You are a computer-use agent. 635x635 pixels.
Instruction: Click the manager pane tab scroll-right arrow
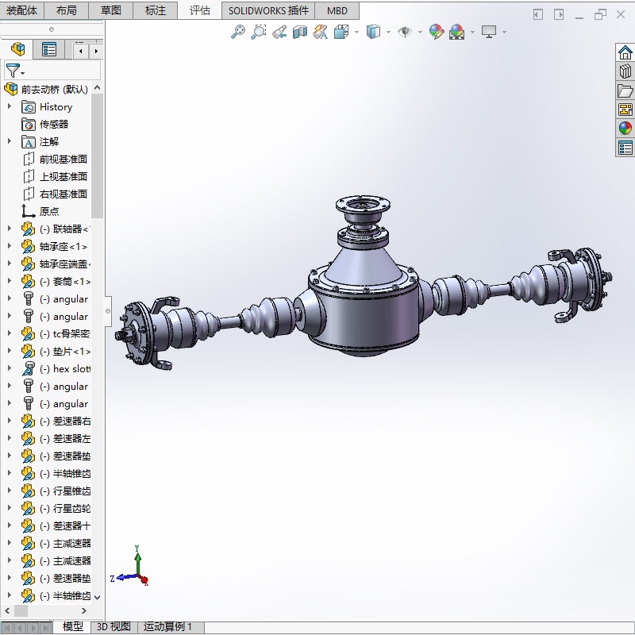96,51
